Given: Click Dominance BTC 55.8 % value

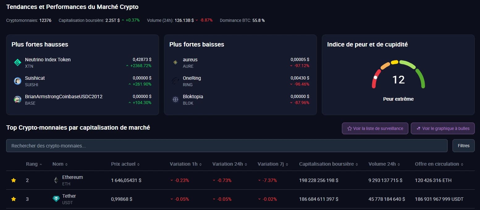Looking at the screenshot, I should pos(259,20).
